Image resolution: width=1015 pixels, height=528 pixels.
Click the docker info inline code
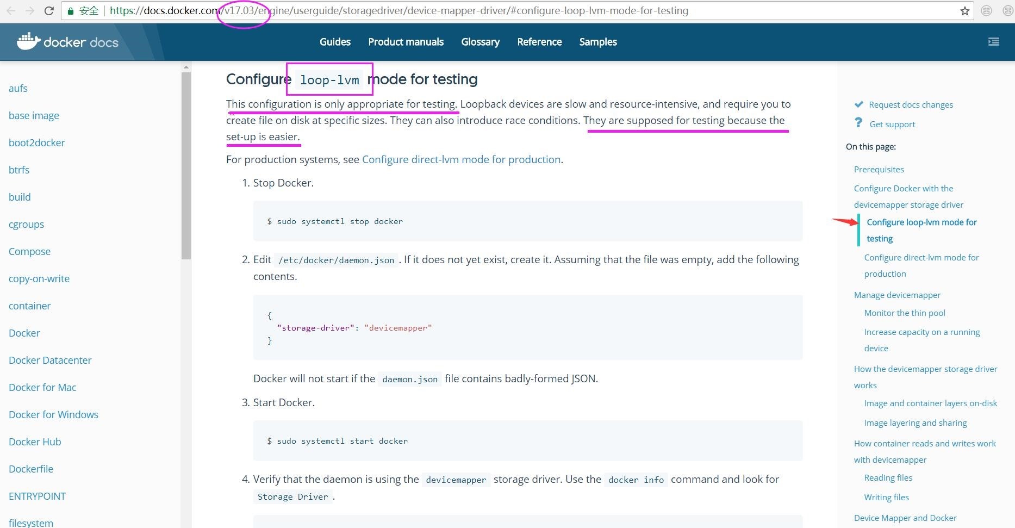click(636, 480)
